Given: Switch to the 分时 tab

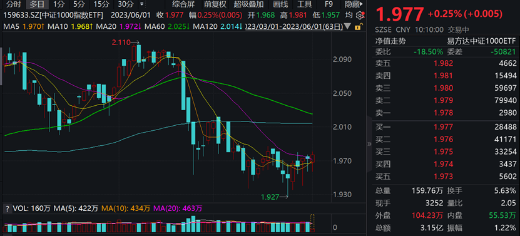Looking at the screenshot, I should (14, 4).
